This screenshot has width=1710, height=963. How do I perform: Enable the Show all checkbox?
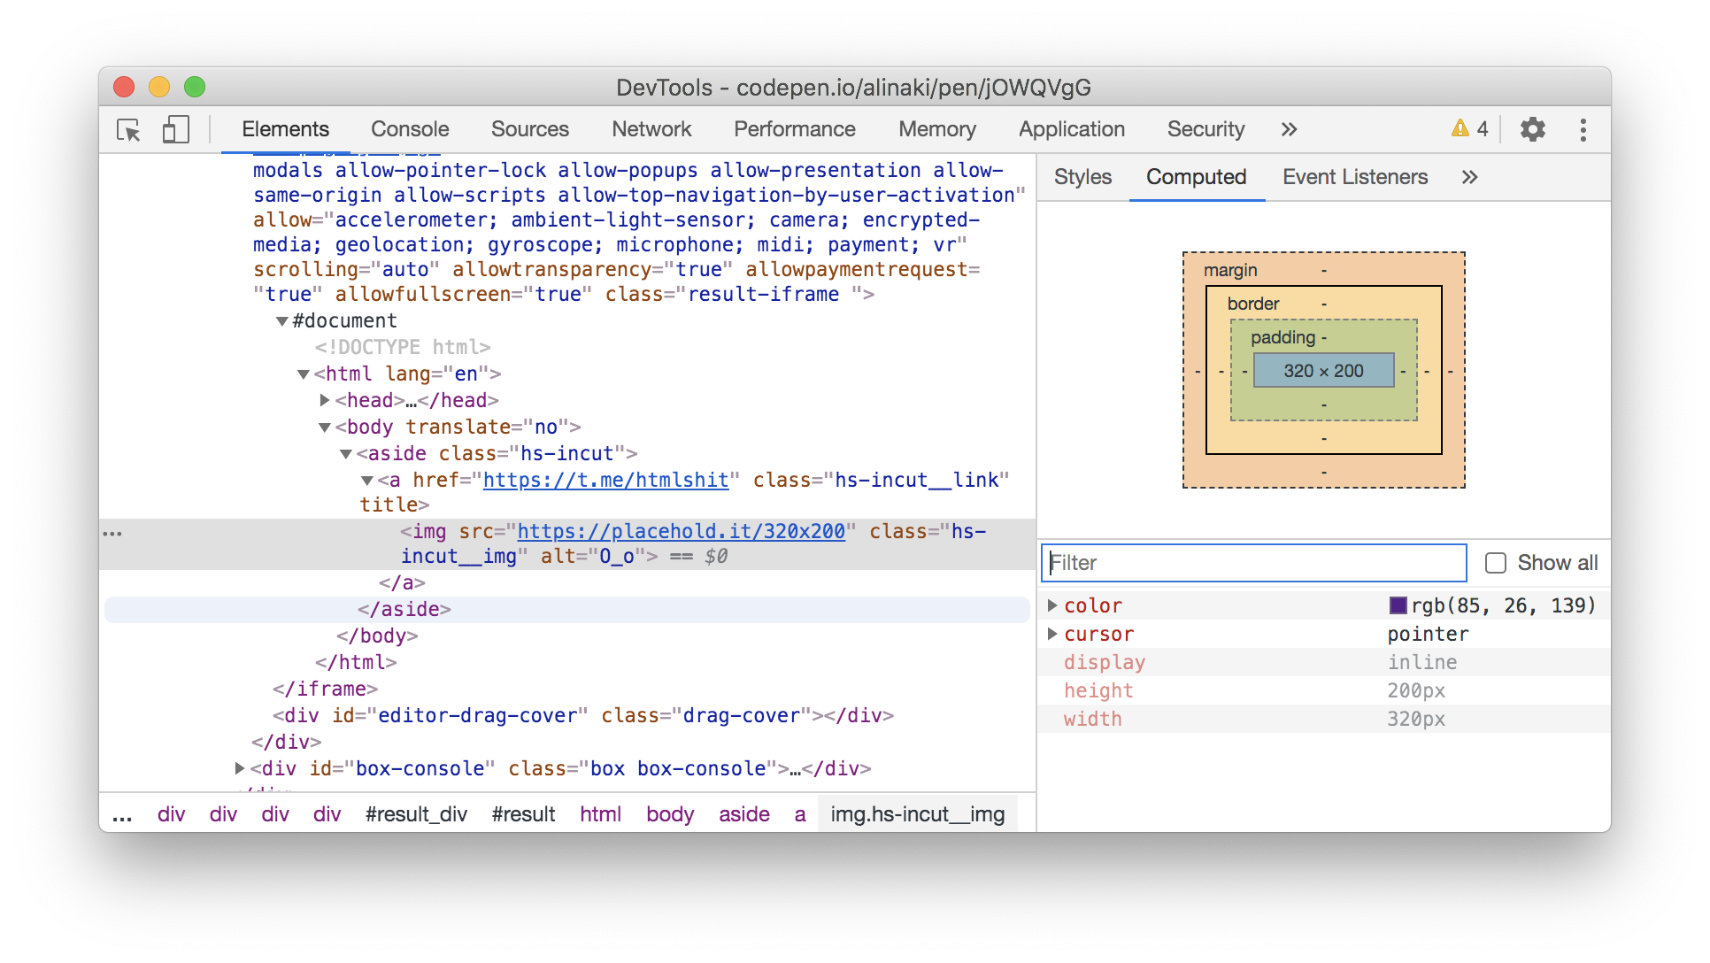[x=1495, y=563]
